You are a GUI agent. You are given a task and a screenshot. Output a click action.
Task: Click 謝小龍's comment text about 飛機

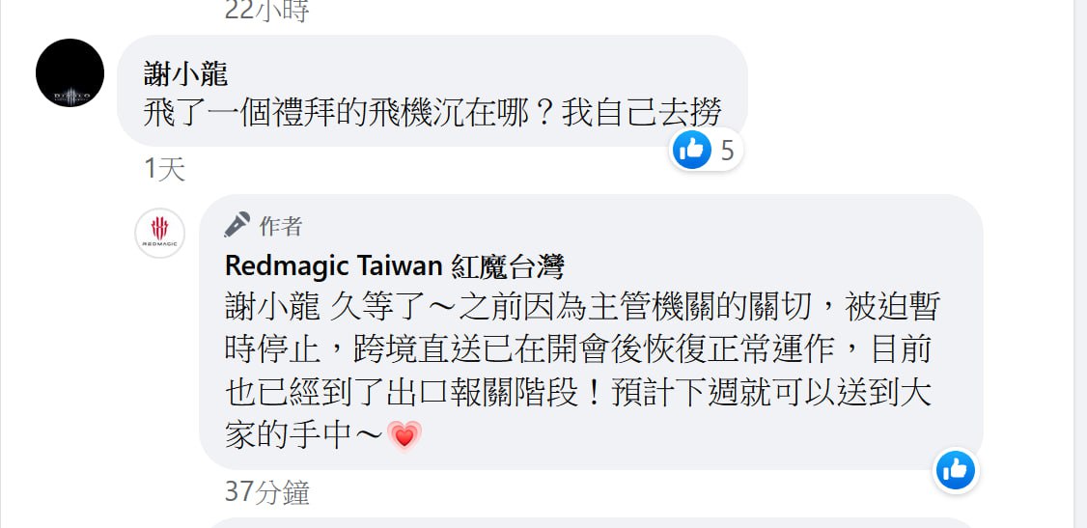click(x=432, y=112)
